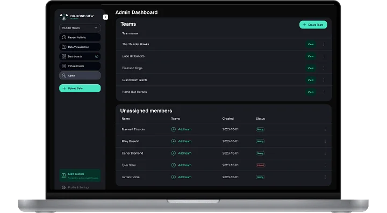Click the Admin person icon
The width and height of the screenshot is (387, 213).
point(64,76)
